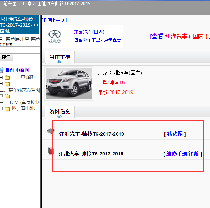Click the 搜索 button in sidebar

[x=6, y=57]
